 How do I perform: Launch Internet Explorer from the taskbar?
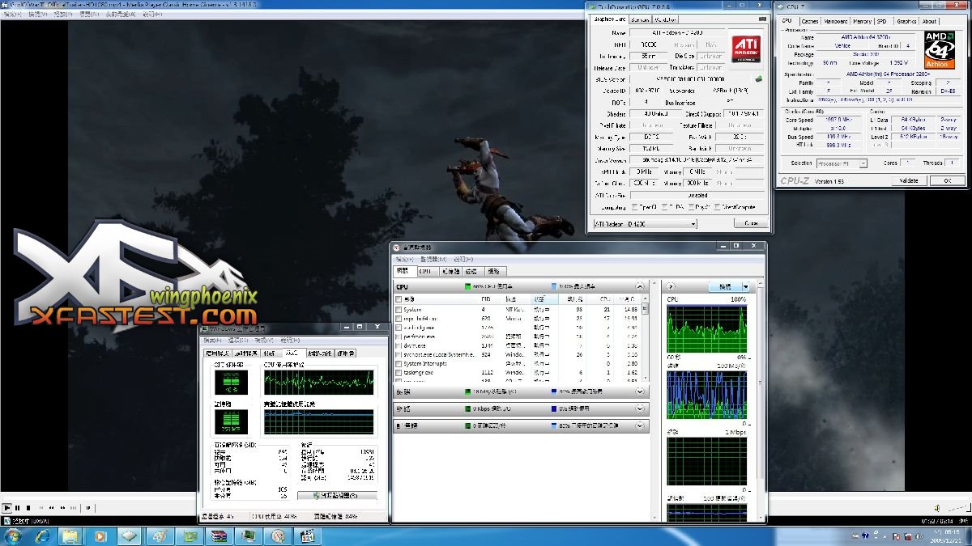41,536
